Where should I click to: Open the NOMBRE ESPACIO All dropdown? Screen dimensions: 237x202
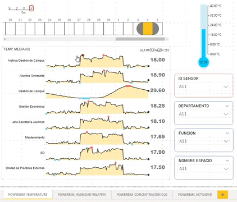(x=203, y=169)
